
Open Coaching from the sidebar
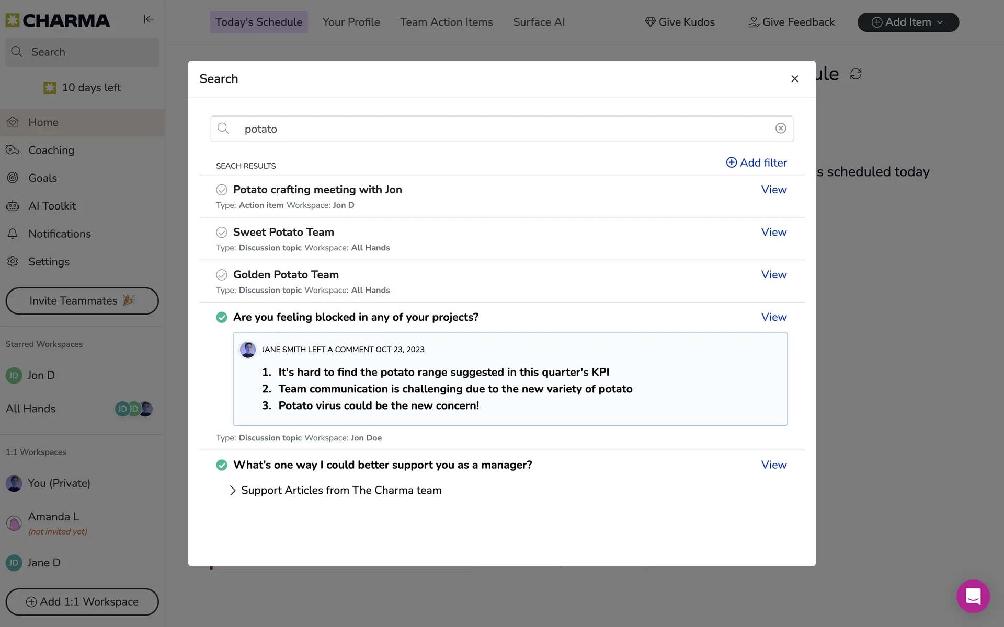[51, 150]
